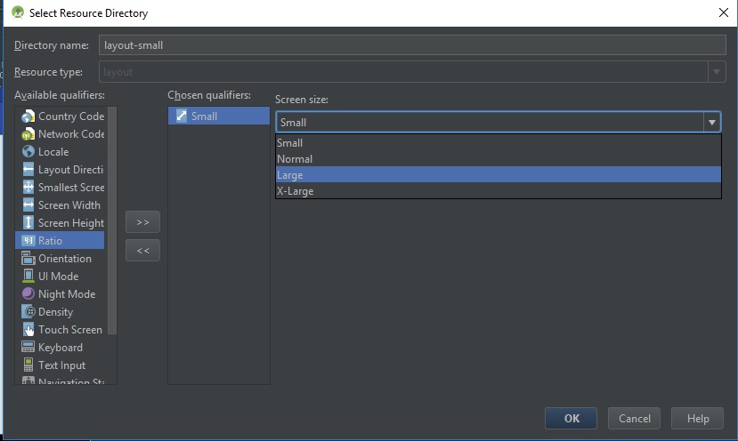Click the Orientation qualifier icon

point(28,259)
